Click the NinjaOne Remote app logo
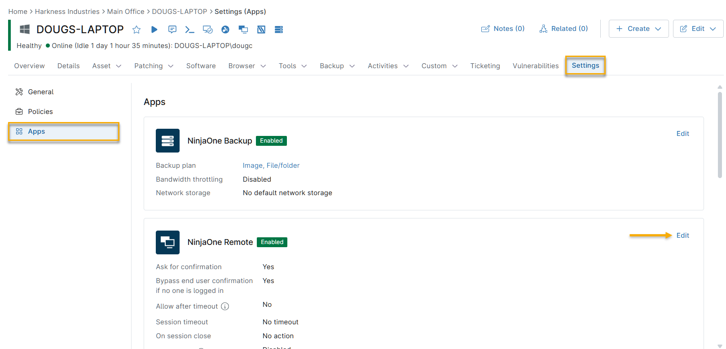 pos(167,242)
